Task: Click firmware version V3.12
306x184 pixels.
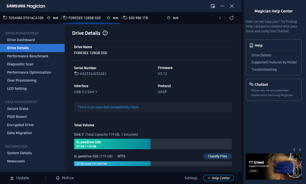Action: (162, 73)
